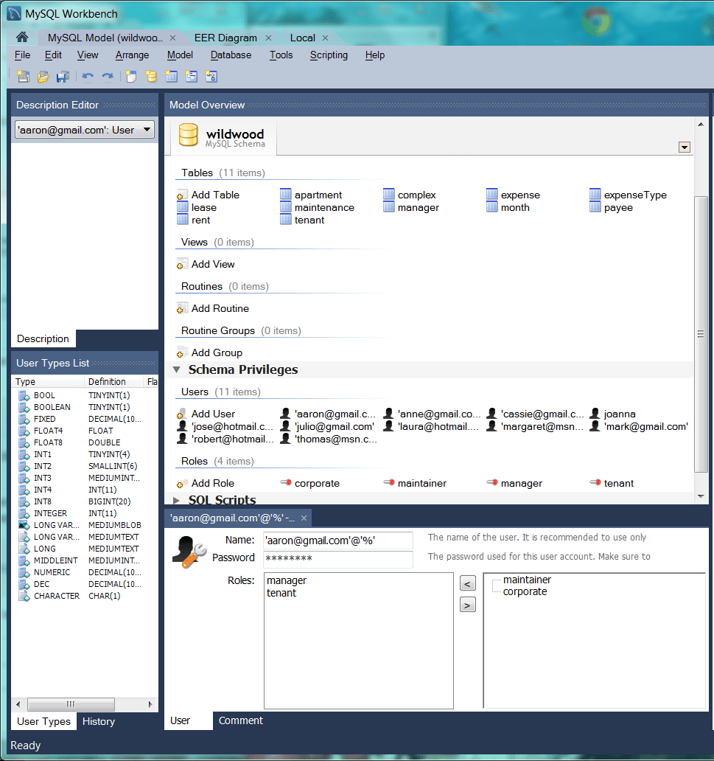The image size is (714, 761).
Task: Open the wildwood schema dropdown arrow
Action: point(685,147)
